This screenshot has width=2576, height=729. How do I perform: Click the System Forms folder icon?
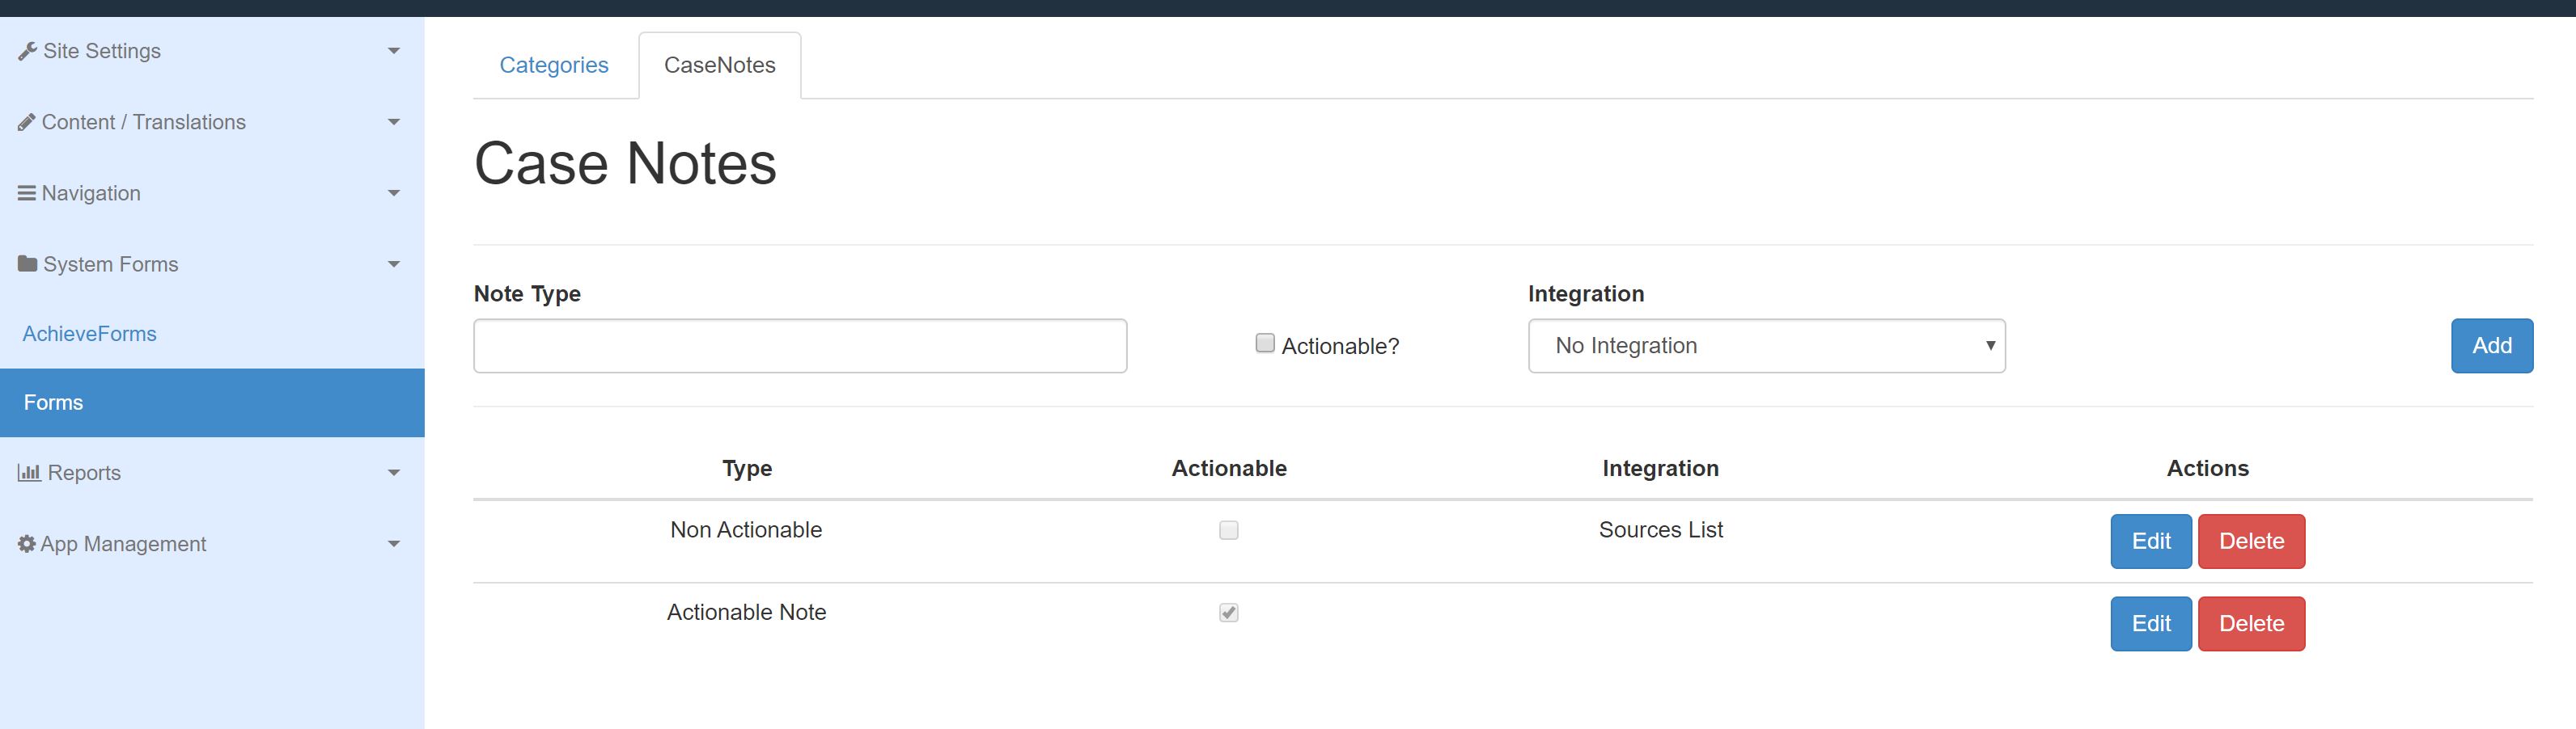point(27,263)
